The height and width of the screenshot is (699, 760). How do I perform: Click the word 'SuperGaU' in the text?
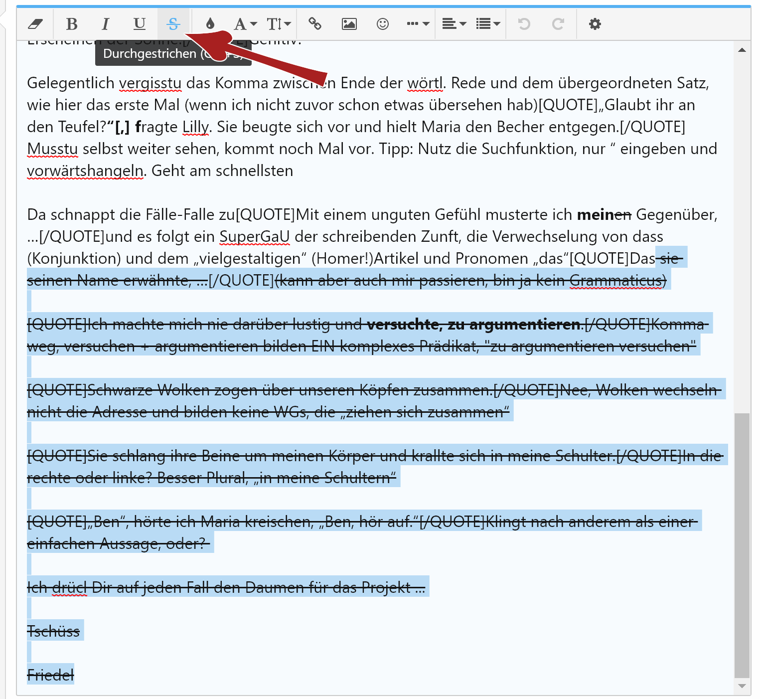(x=255, y=236)
